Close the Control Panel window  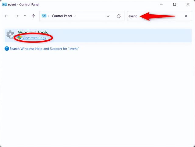click(x=188, y=4)
